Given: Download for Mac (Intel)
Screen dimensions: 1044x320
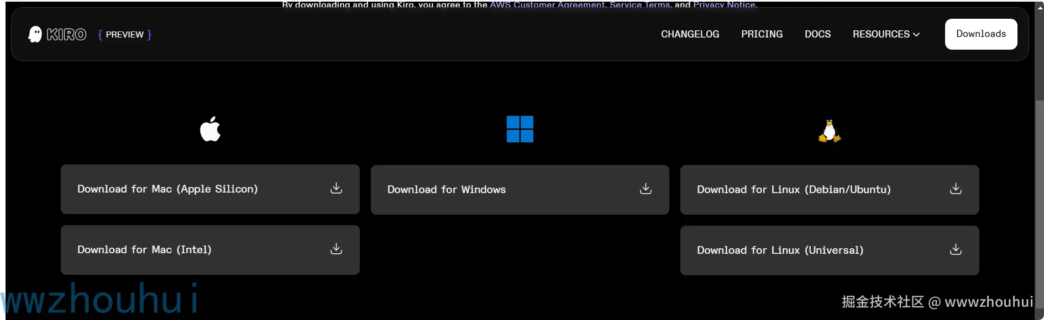Looking at the screenshot, I should tap(210, 250).
